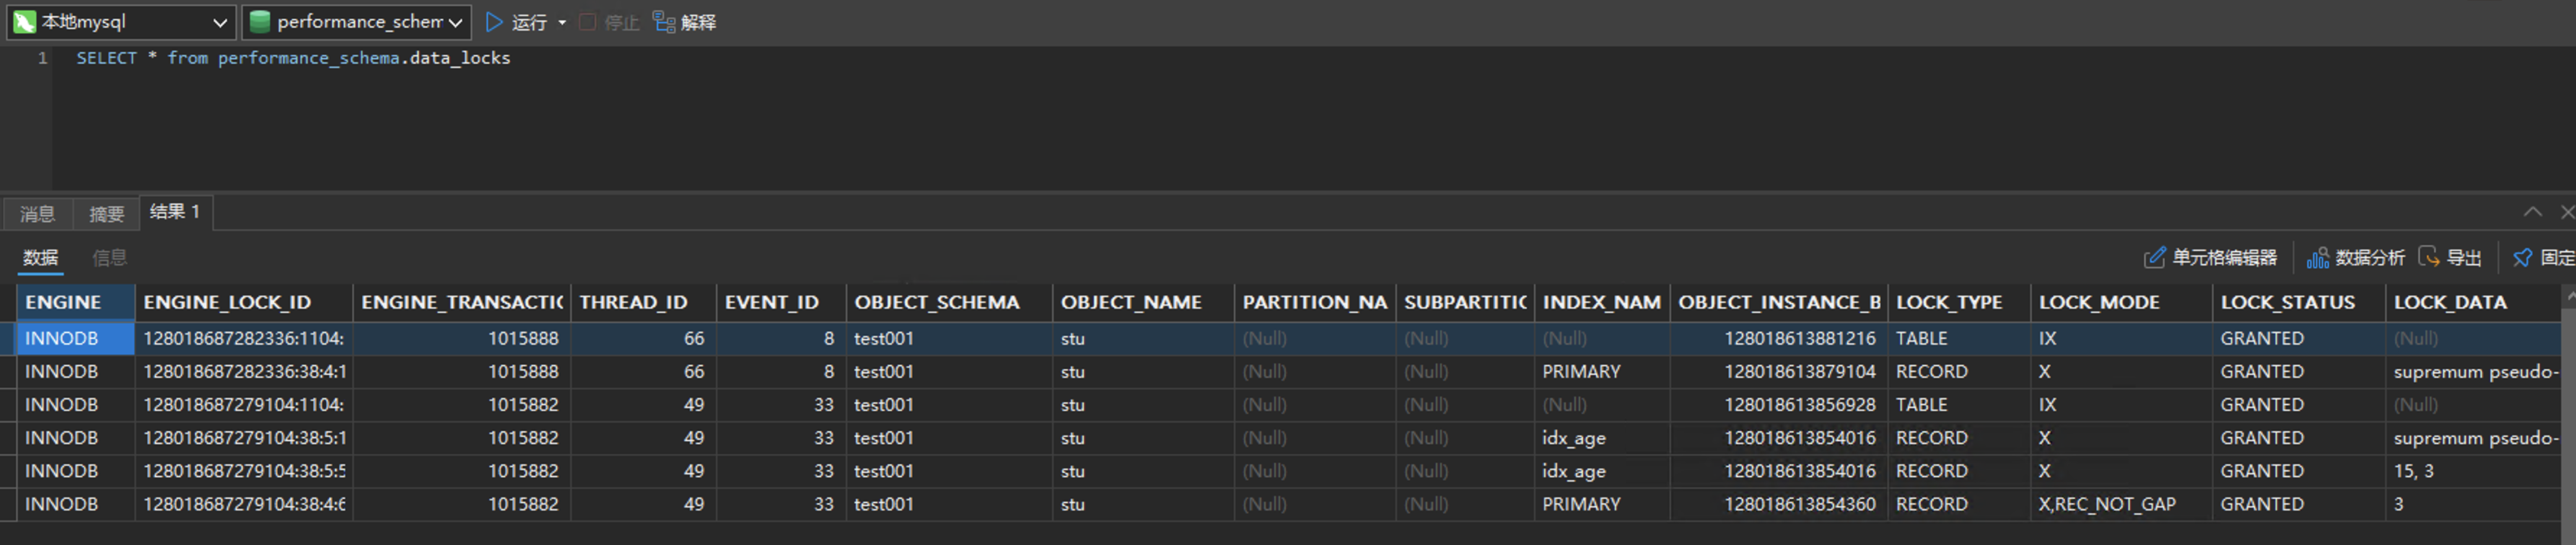Sort by the LOCK_MODE column header

(x=2099, y=303)
